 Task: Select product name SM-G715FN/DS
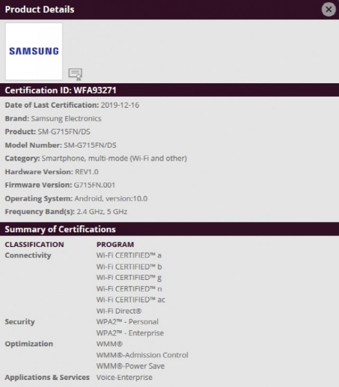pyautogui.click(x=64, y=132)
